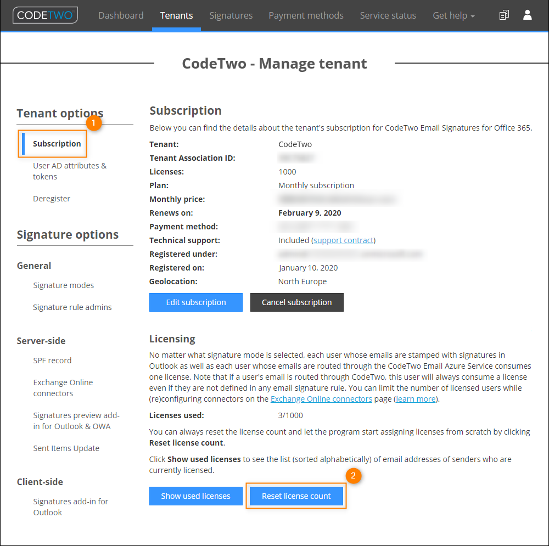Image resolution: width=549 pixels, height=546 pixels.
Task: Click the '1000' licenses value
Action: 287,172
